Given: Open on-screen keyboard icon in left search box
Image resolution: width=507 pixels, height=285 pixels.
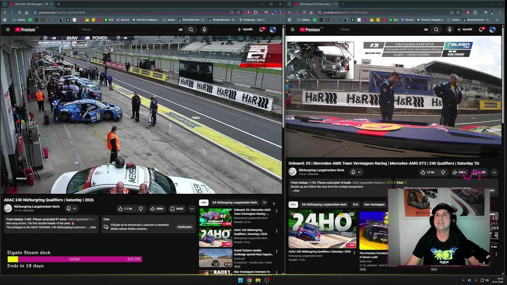Looking at the screenshot, I should 181,29.
